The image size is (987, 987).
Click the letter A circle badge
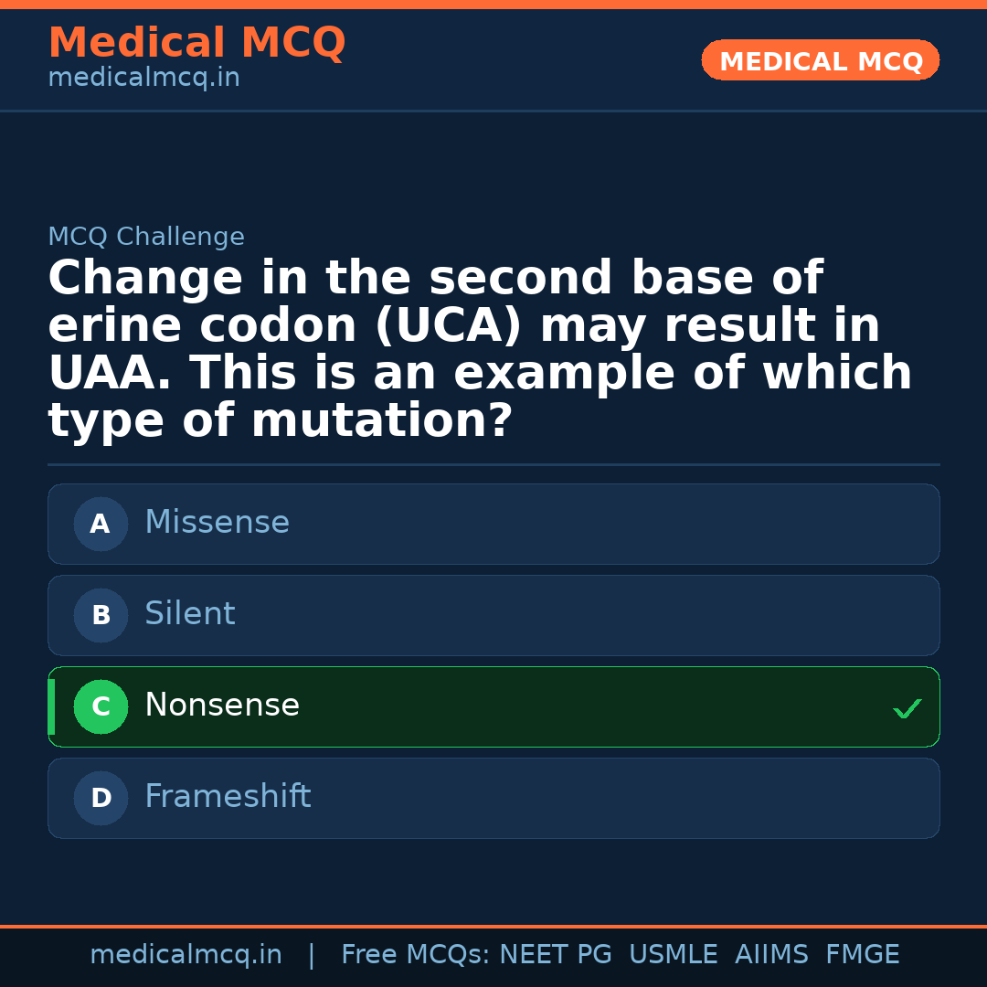pos(101,525)
